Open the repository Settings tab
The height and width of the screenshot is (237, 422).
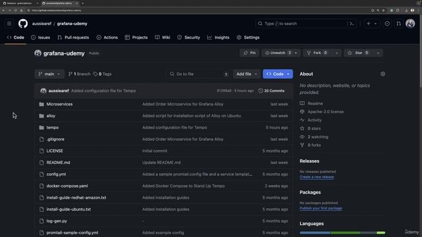pos(248,38)
